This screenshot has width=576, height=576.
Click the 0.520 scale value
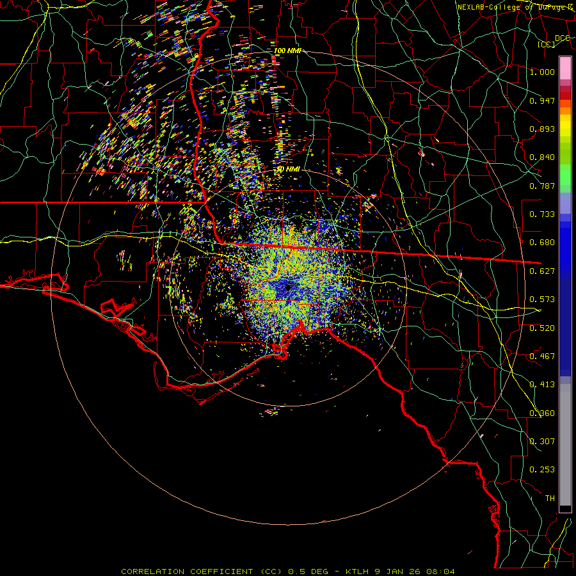542,328
